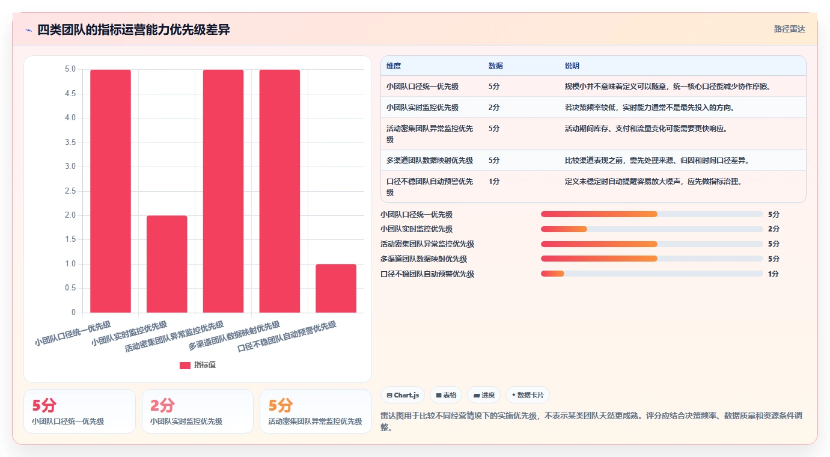Click the 进度 pill tag
Screen dimensions: 830x457
click(484, 395)
